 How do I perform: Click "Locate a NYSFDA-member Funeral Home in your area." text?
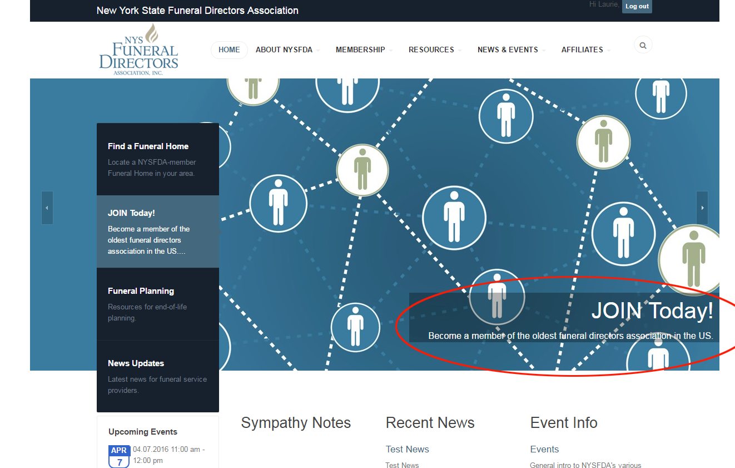[152, 168]
